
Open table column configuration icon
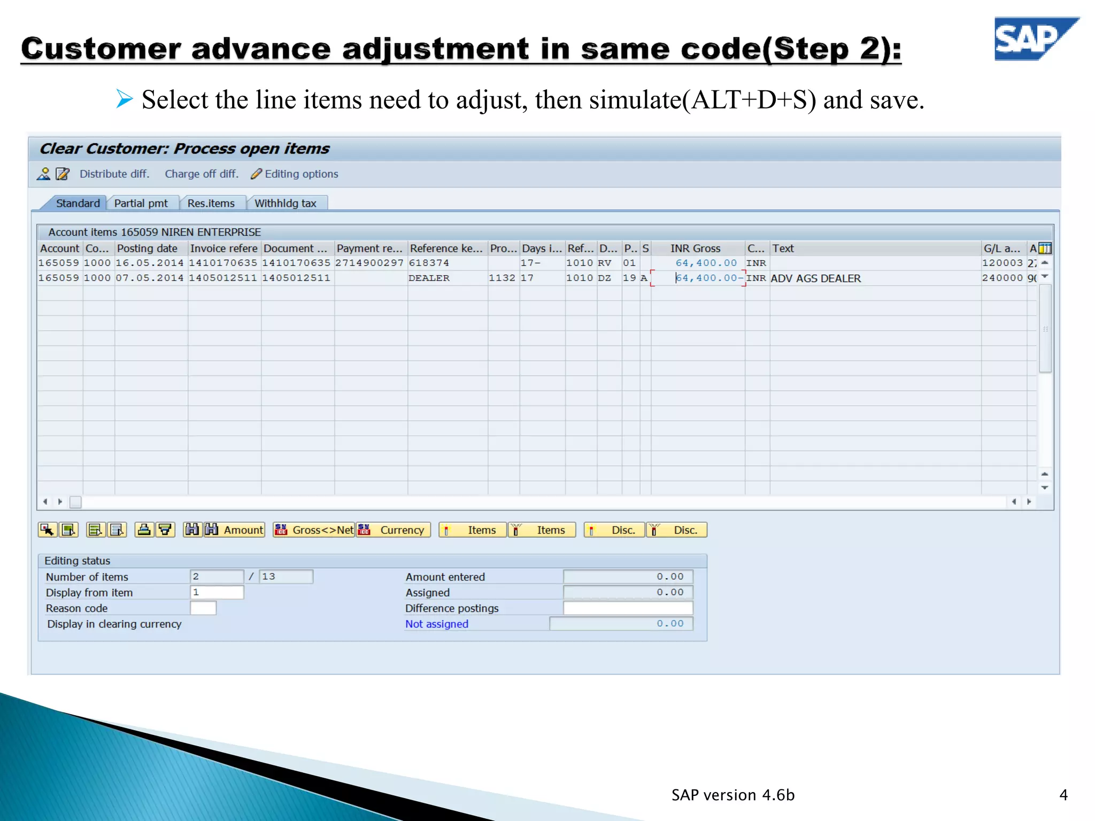click(x=1045, y=248)
